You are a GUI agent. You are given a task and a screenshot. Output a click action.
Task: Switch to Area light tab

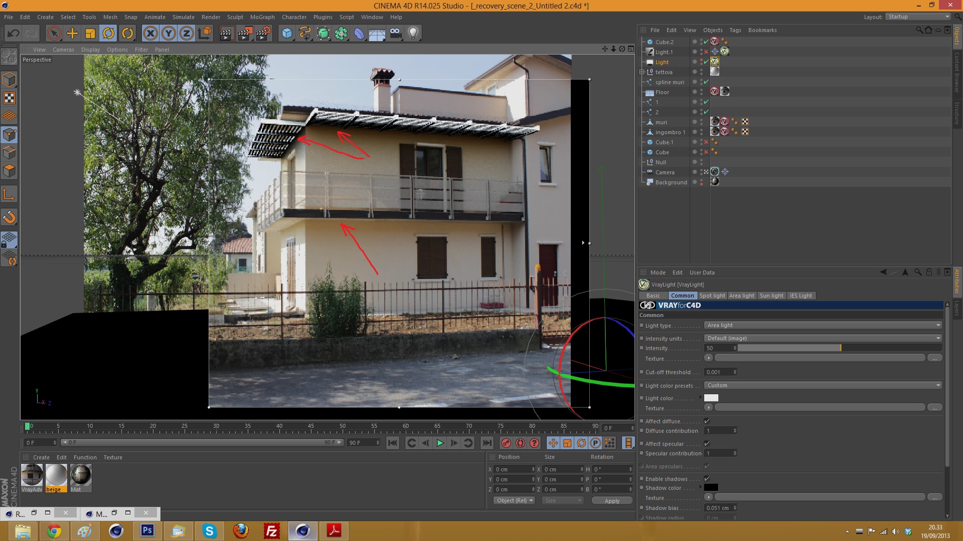(x=741, y=296)
